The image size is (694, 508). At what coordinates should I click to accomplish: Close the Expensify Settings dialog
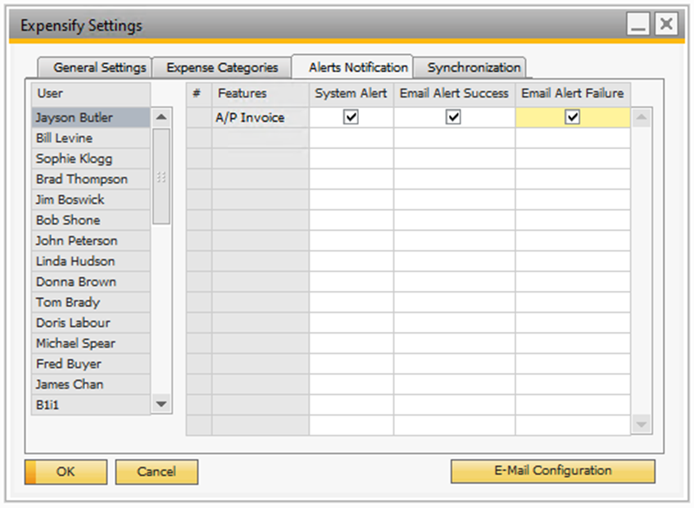pos(667,25)
